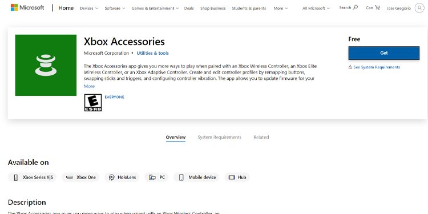Click the Xbox Accessories app tile image
Image resolution: width=428 pixels, height=214 pixels.
pyautogui.click(x=46, y=65)
